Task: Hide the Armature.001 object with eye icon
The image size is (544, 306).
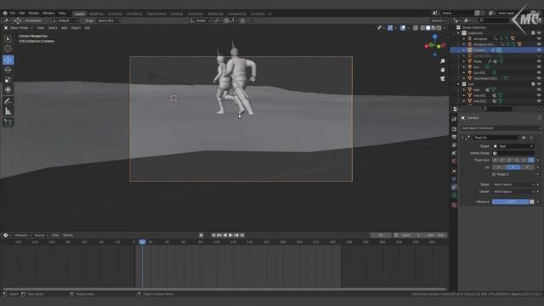Action: pyautogui.click(x=539, y=44)
